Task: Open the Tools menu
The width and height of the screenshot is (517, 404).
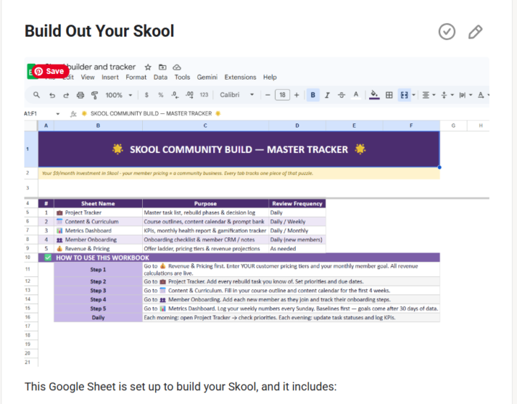Action: tap(182, 77)
